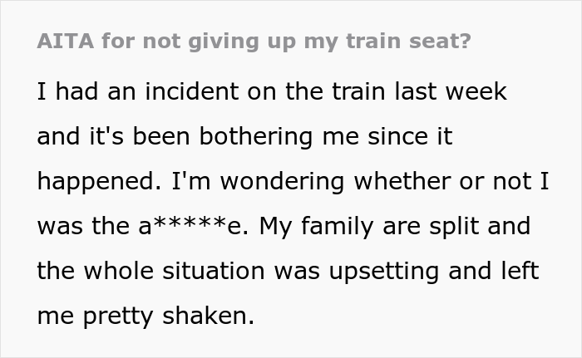Click the word 'AITA' in the title
Image resolution: width=582 pixels, height=358 pixels.
(x=64, y=41)
